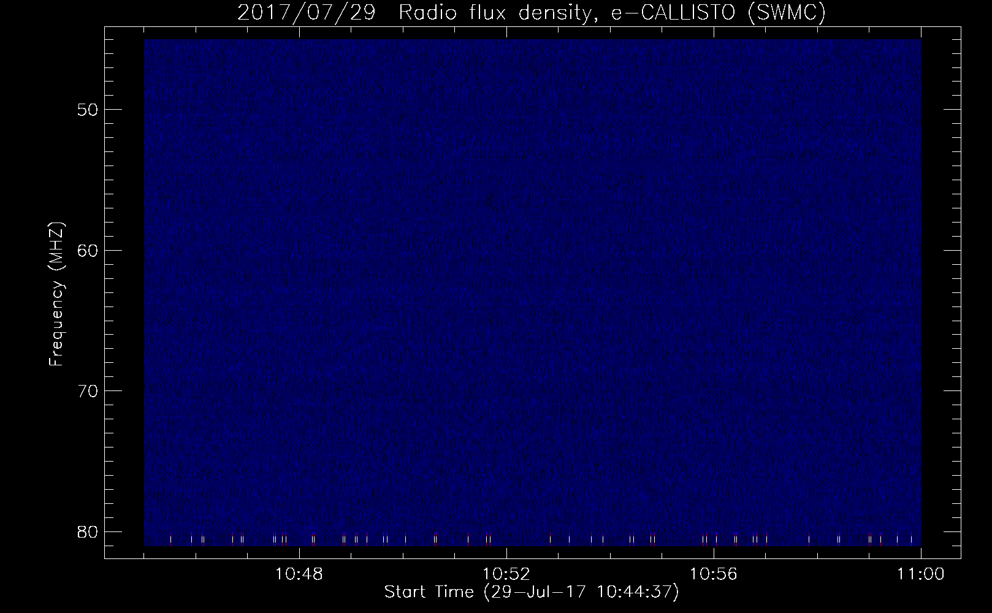
Task: Click the 10:56 time tick label
Action: (x=714, y=574)
